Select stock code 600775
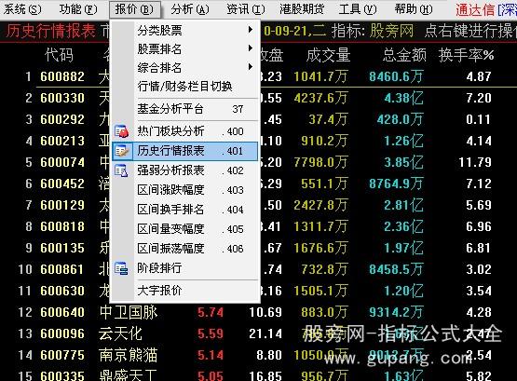The image size is (517, 381). tap(62, 355)
